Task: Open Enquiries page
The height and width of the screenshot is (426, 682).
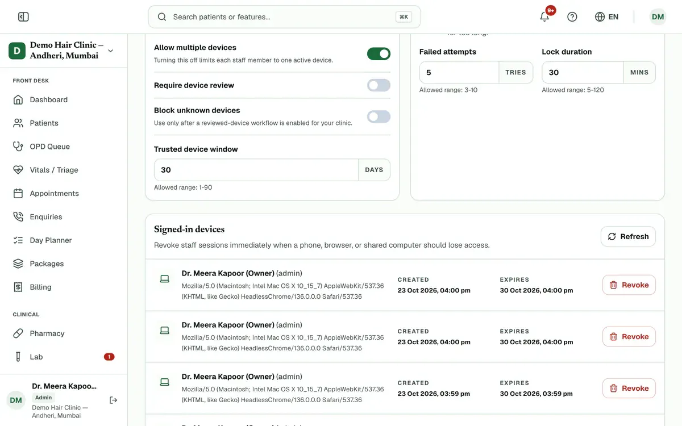Action: tap(64, 217)
